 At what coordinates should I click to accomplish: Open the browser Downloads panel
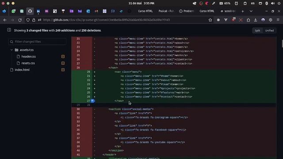[256, 20]
